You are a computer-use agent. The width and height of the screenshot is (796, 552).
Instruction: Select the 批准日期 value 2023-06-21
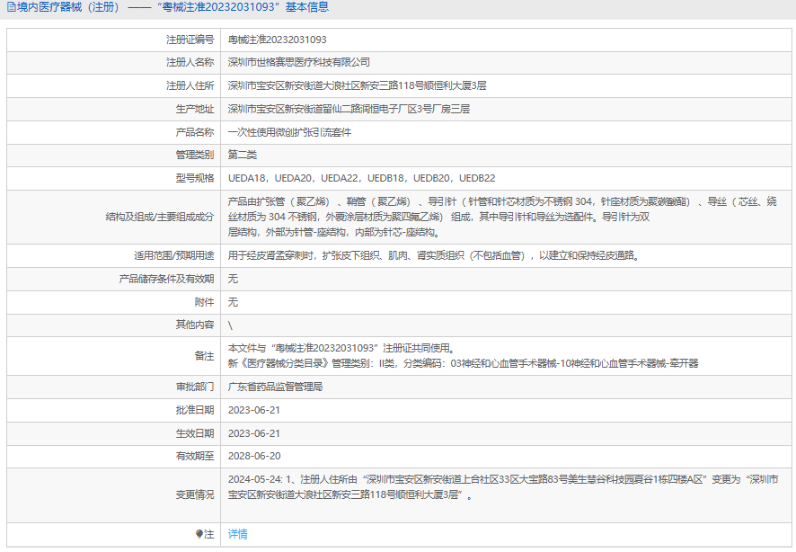254,410
